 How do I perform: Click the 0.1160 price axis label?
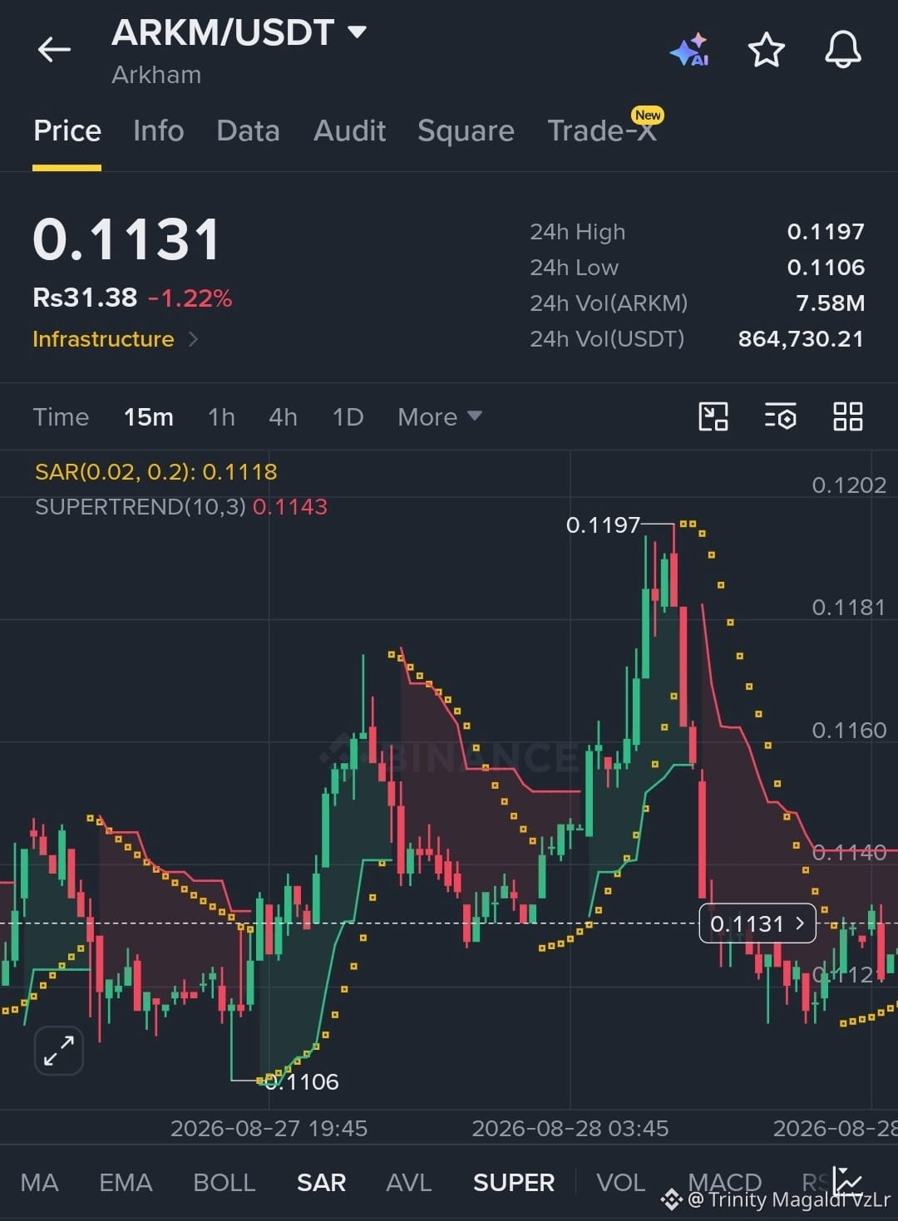pyautogui.click(x=849, y=730)
